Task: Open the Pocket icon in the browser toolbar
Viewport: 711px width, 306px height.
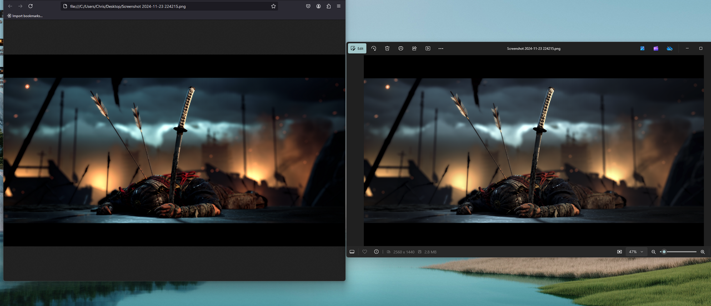Action: point(308,6)
